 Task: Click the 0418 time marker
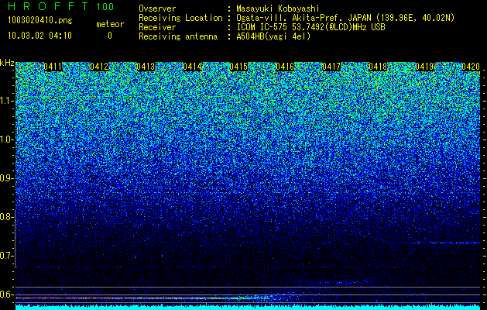pos(378,67)
